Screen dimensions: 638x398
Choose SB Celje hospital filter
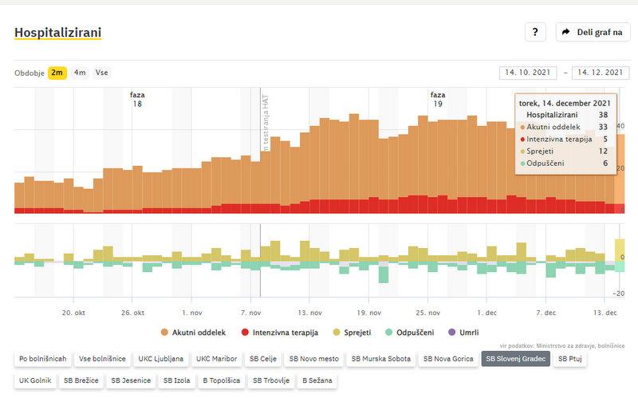tap(263, 359)
